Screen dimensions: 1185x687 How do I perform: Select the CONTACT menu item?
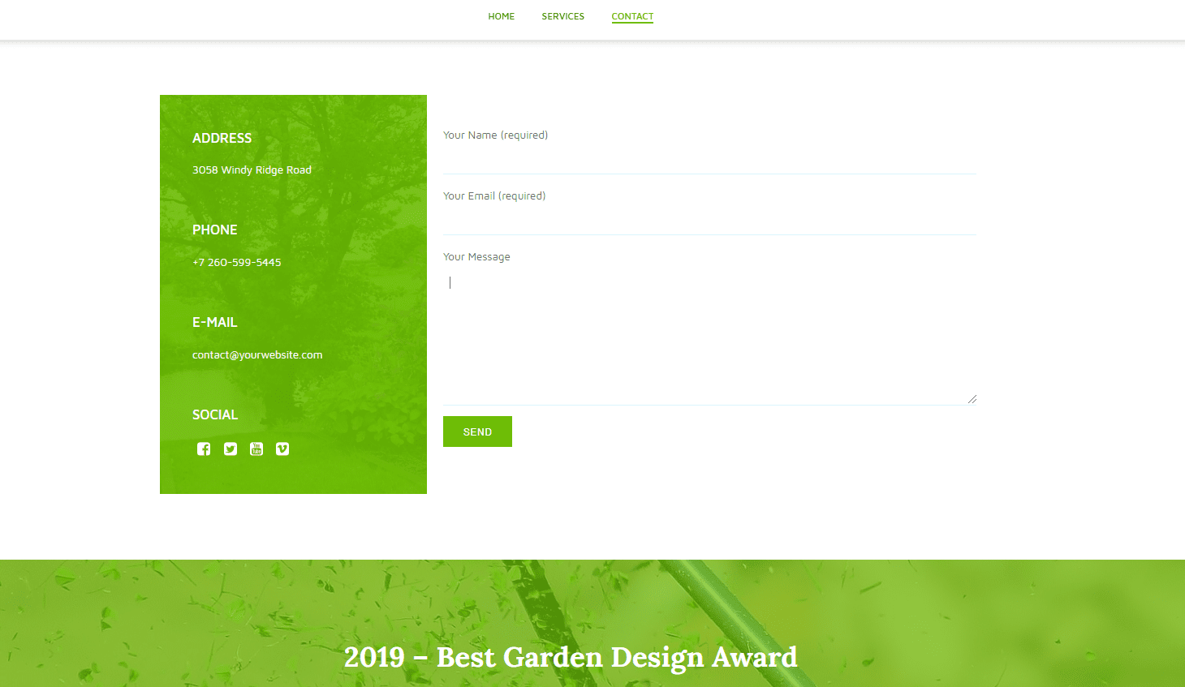click(632, 16)
